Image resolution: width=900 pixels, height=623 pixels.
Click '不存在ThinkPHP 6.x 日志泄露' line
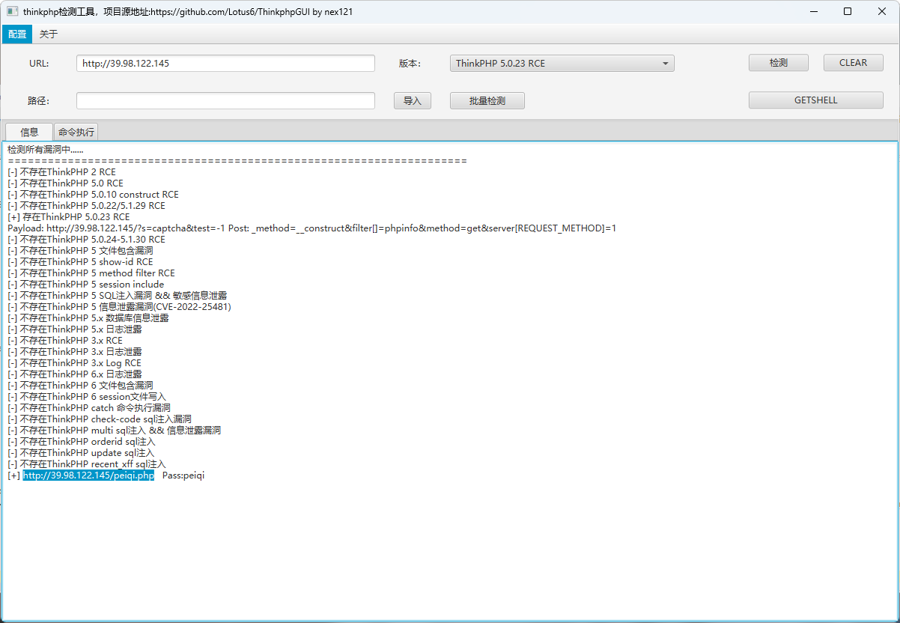[75, 374]
